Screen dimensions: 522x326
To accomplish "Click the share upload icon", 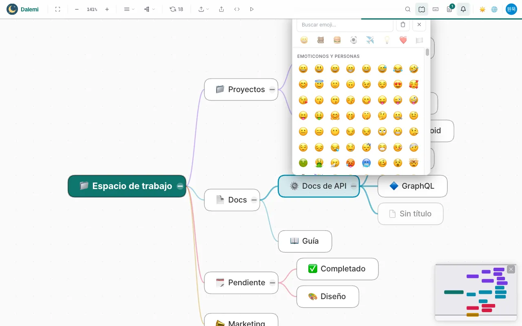I will click(x=221, y=9).
